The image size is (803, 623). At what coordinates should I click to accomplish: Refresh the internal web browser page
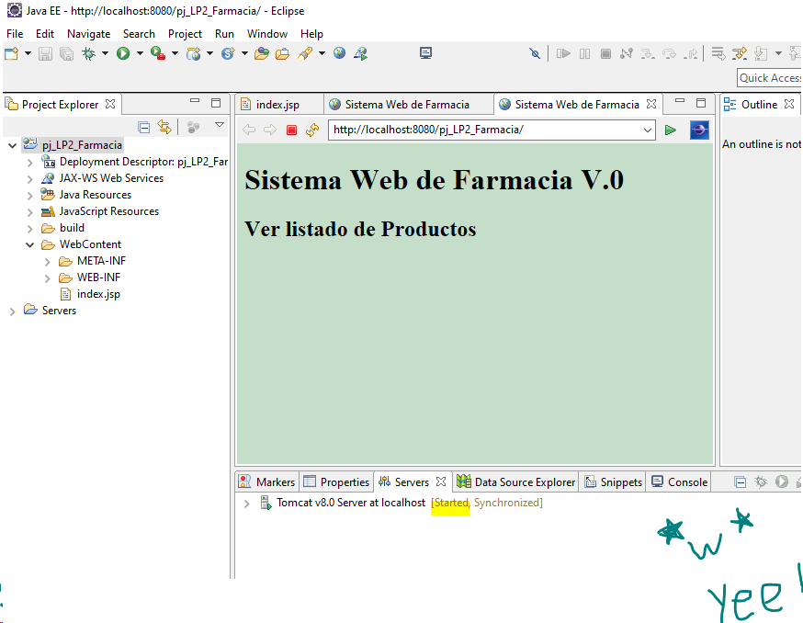point(312,130)
